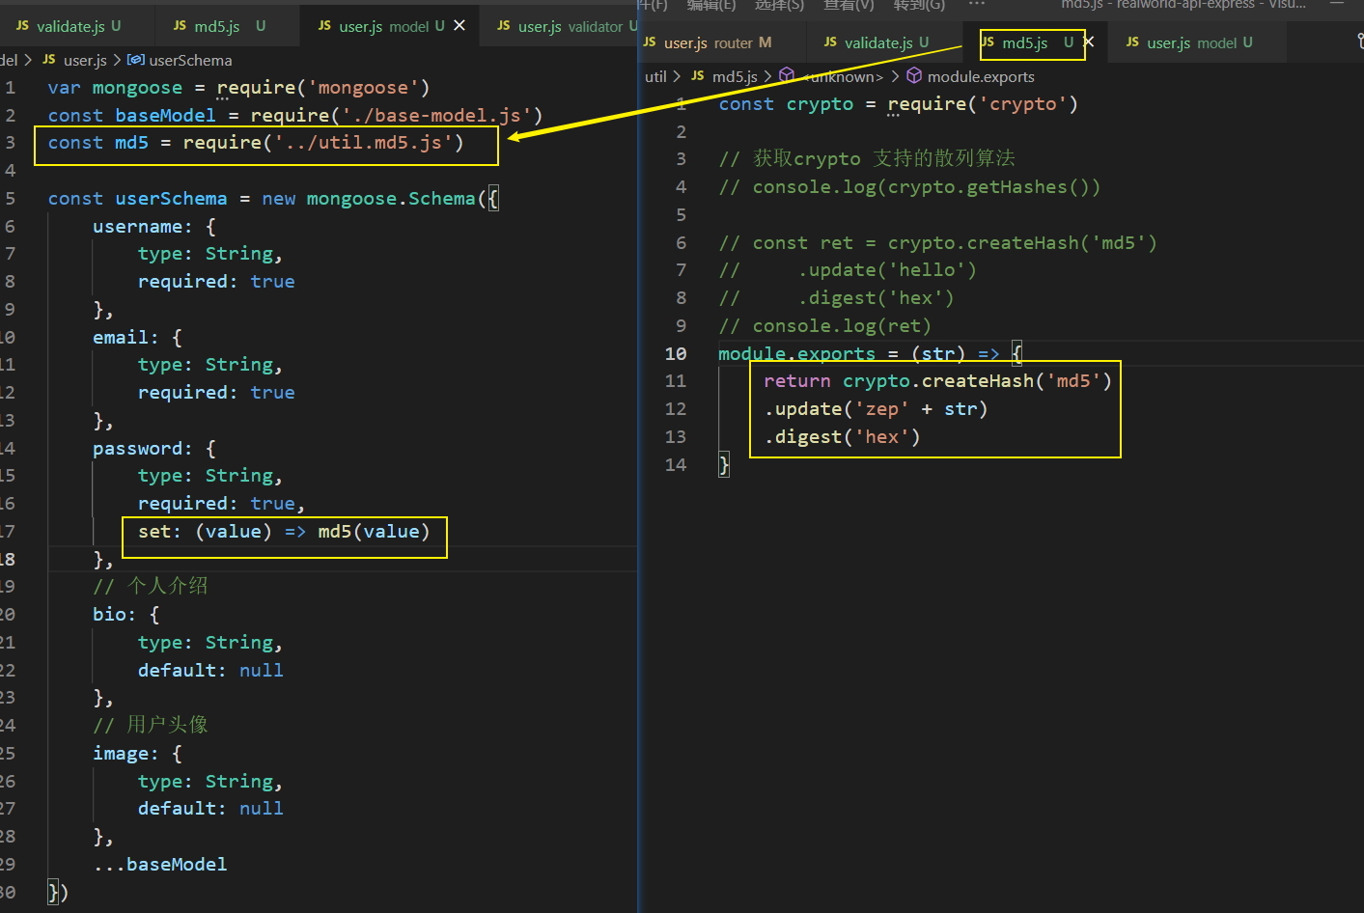Open md5.js tab in left editor
Viewport: 1364px width, 913px height.
[218, 26]
